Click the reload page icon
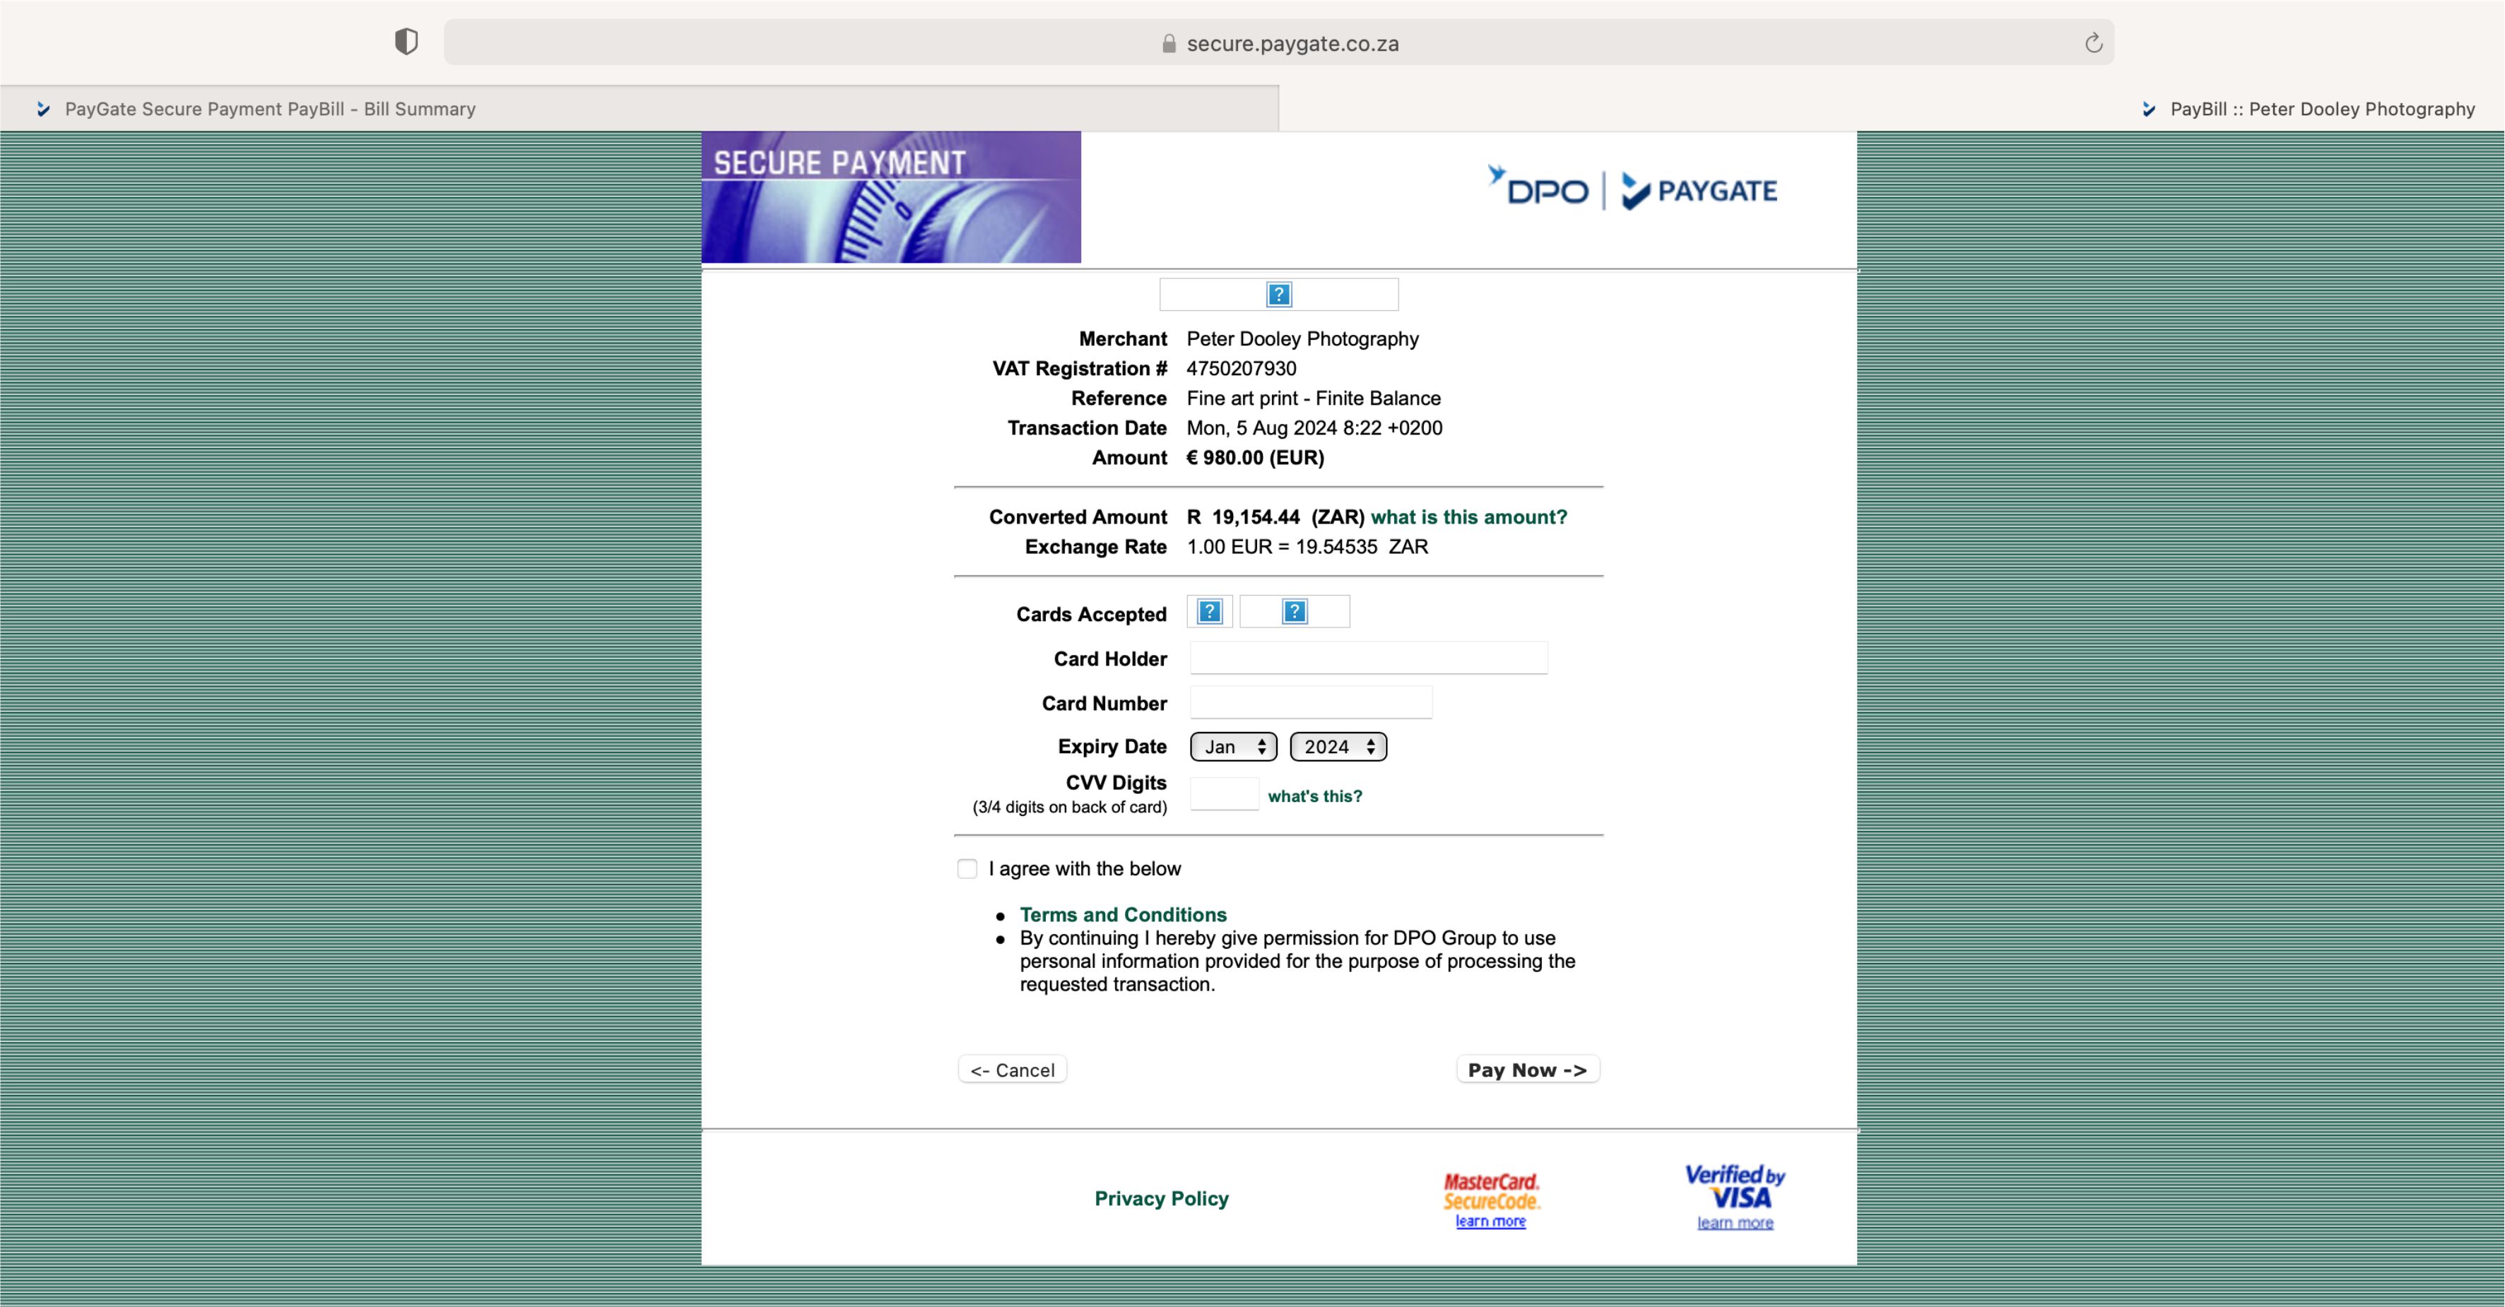Viewport: 2505px width, 1307px height. click(x=2093, y=43)
